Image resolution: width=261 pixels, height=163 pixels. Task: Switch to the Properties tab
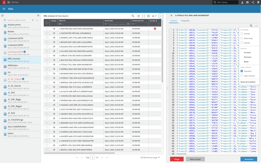[185, 21]
